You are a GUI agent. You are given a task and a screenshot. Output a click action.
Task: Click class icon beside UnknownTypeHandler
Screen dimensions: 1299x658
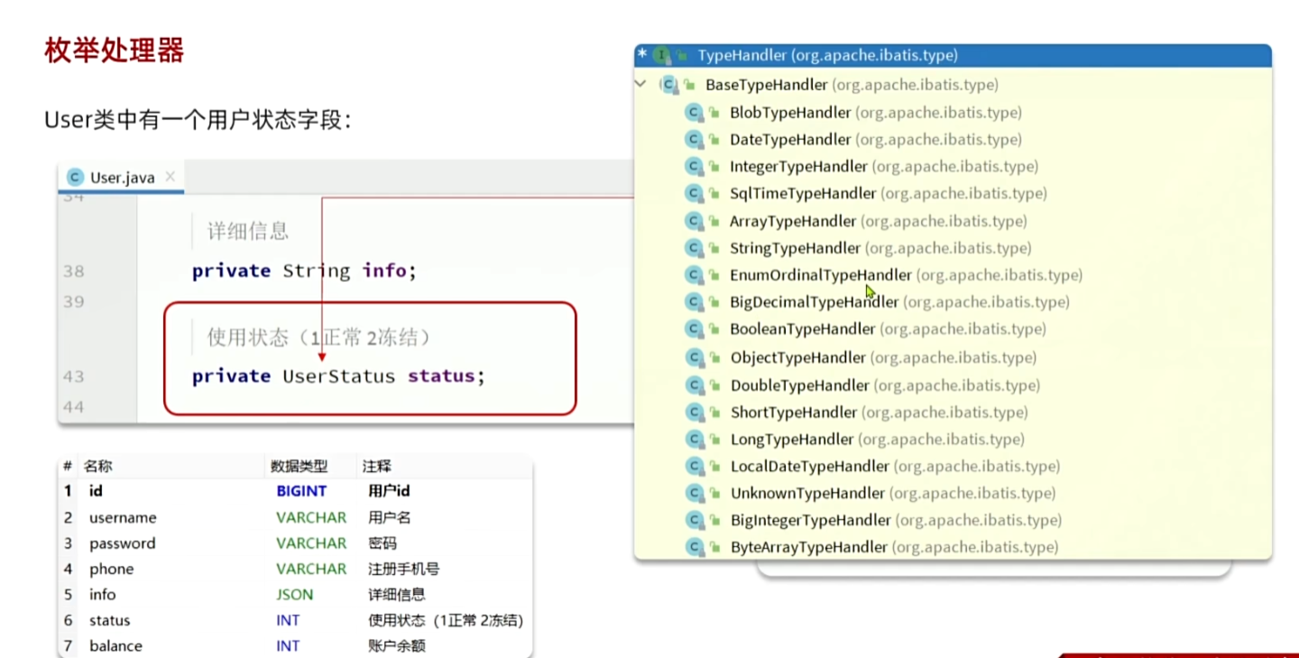click(694, 494)
